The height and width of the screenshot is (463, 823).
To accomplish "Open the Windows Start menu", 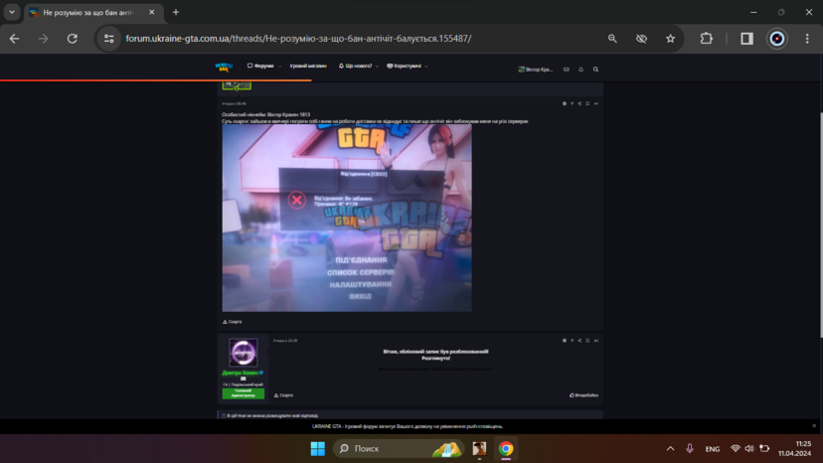I will click(317, 449).
